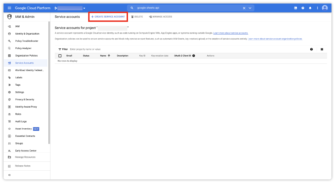The image size is (335, 183).
Task: Click the Privacy & Security shield icon
Action: [10, 99]
